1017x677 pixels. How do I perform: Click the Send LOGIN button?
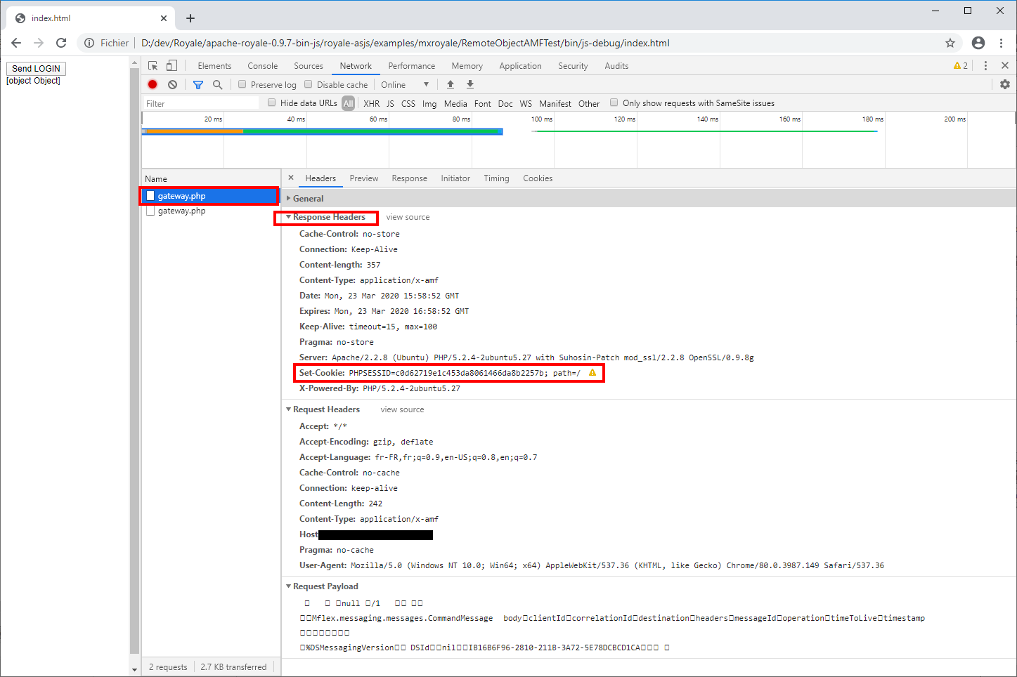[x=36, y=68]
